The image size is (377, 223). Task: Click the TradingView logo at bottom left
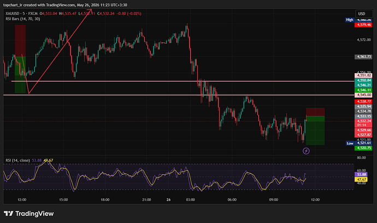[x=28, y=213]
